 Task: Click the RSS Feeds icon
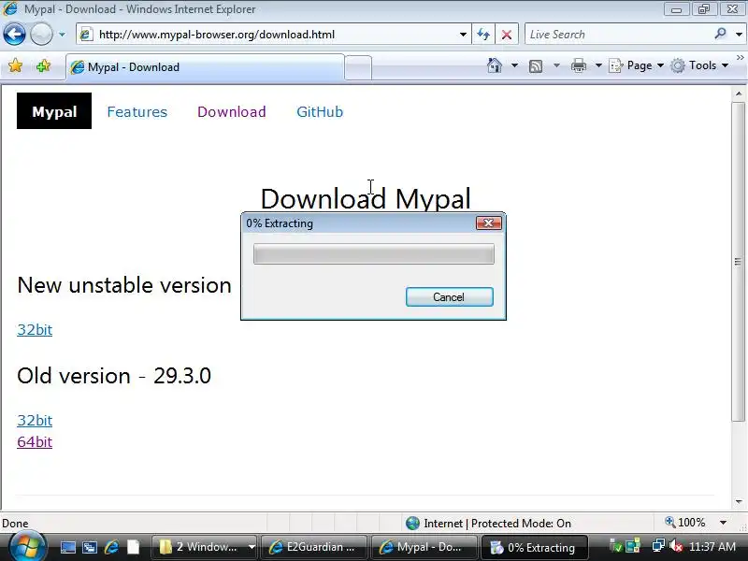click(x=536, y=65)
